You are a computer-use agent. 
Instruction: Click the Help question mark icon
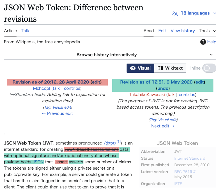tap(203, 42)
